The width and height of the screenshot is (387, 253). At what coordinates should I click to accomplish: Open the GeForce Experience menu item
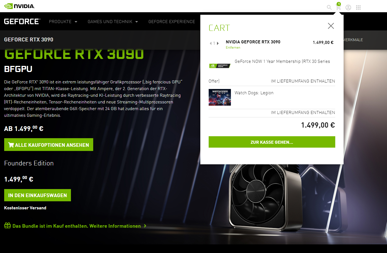click(172, 22)
